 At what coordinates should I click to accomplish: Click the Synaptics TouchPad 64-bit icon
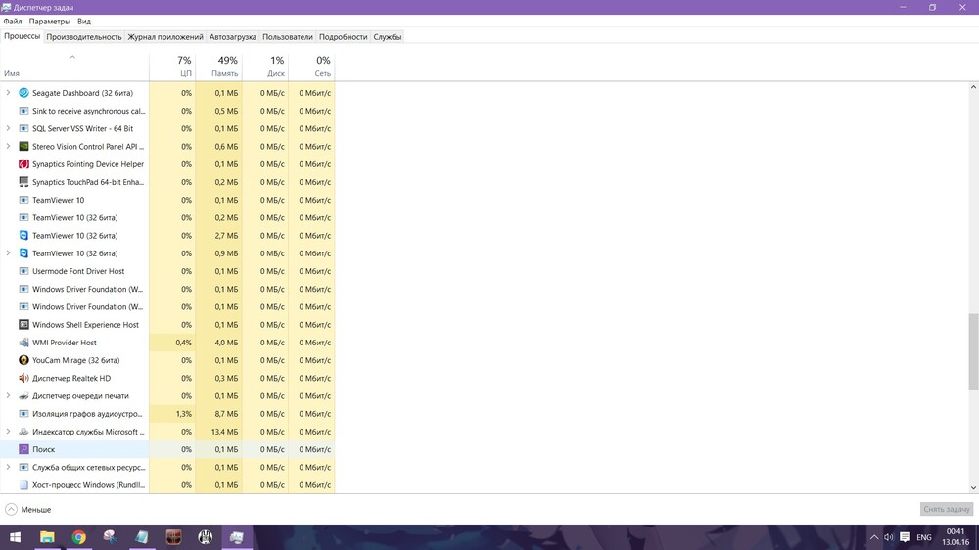(23, 182)
